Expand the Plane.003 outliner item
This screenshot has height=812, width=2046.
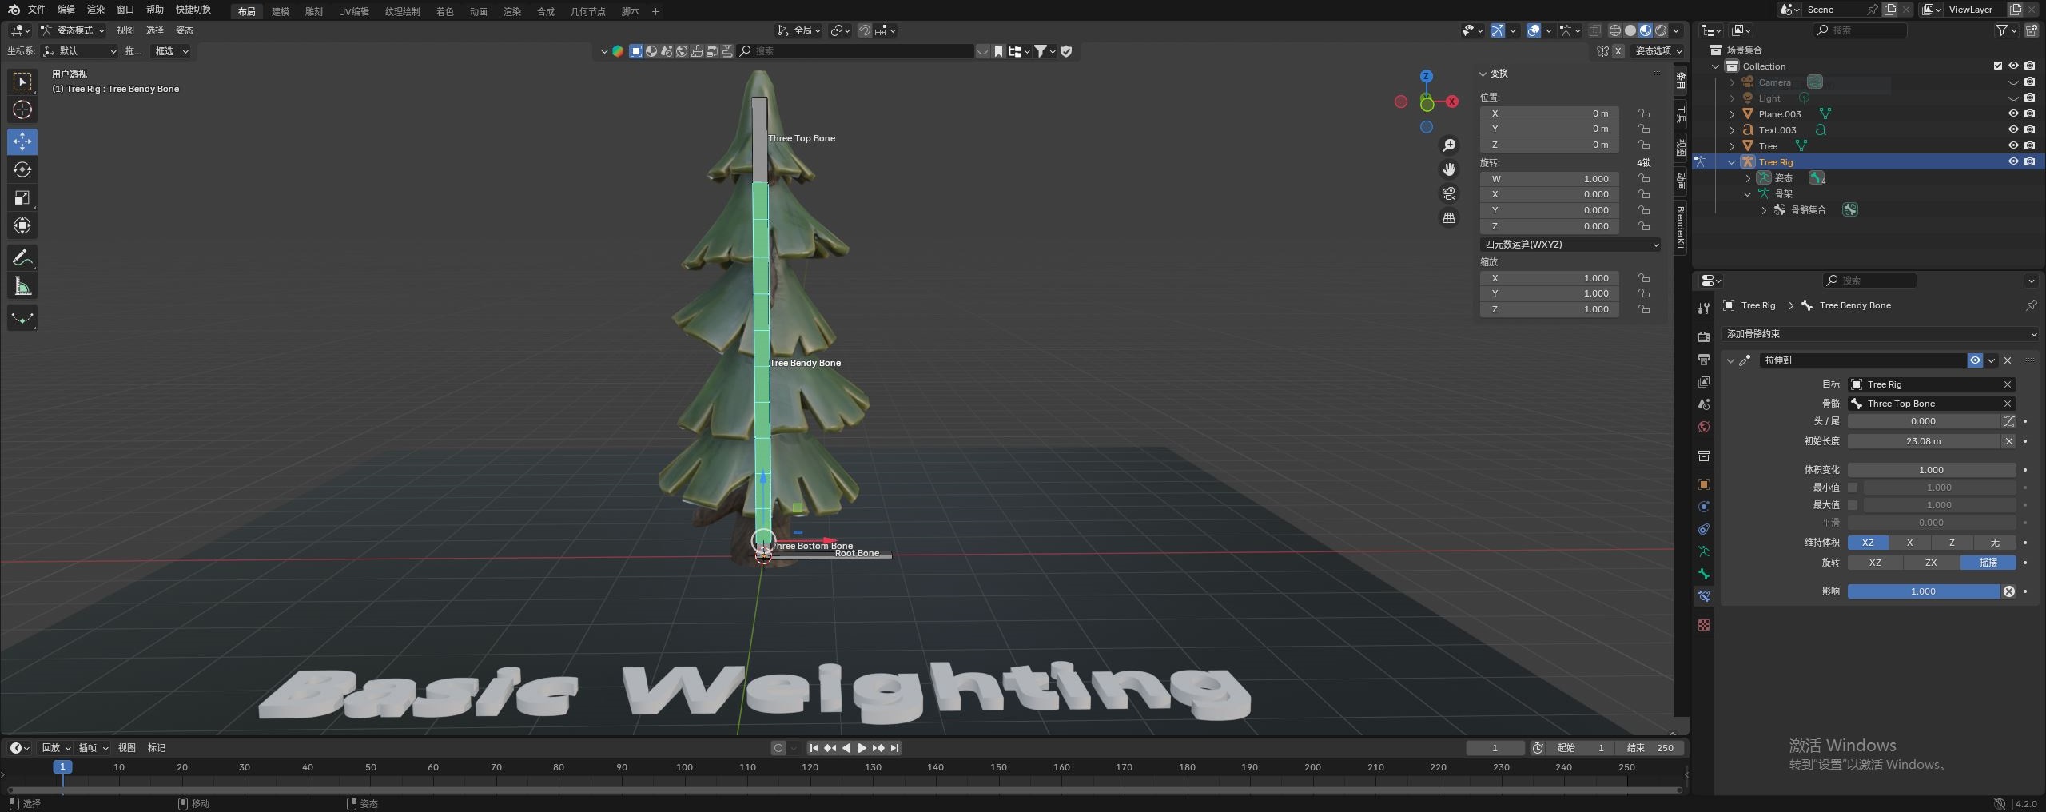[1732, 114]
